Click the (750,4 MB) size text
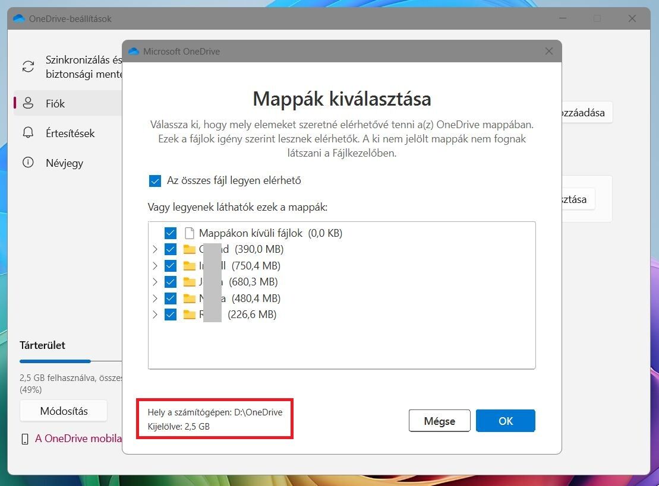 (x=256, y=266)
